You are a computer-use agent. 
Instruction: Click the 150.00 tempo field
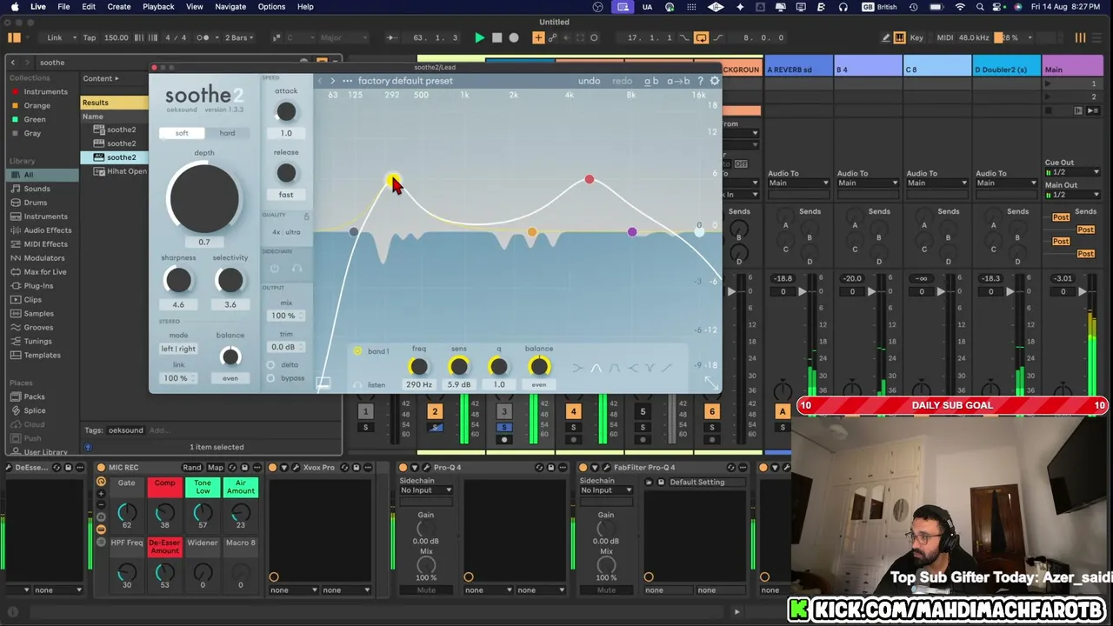[117, 37]
